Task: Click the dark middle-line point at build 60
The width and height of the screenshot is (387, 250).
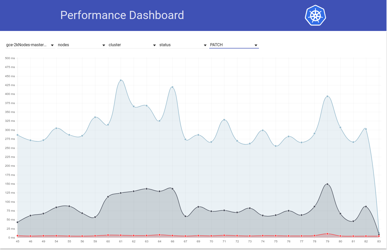Action: pos(108,197)
